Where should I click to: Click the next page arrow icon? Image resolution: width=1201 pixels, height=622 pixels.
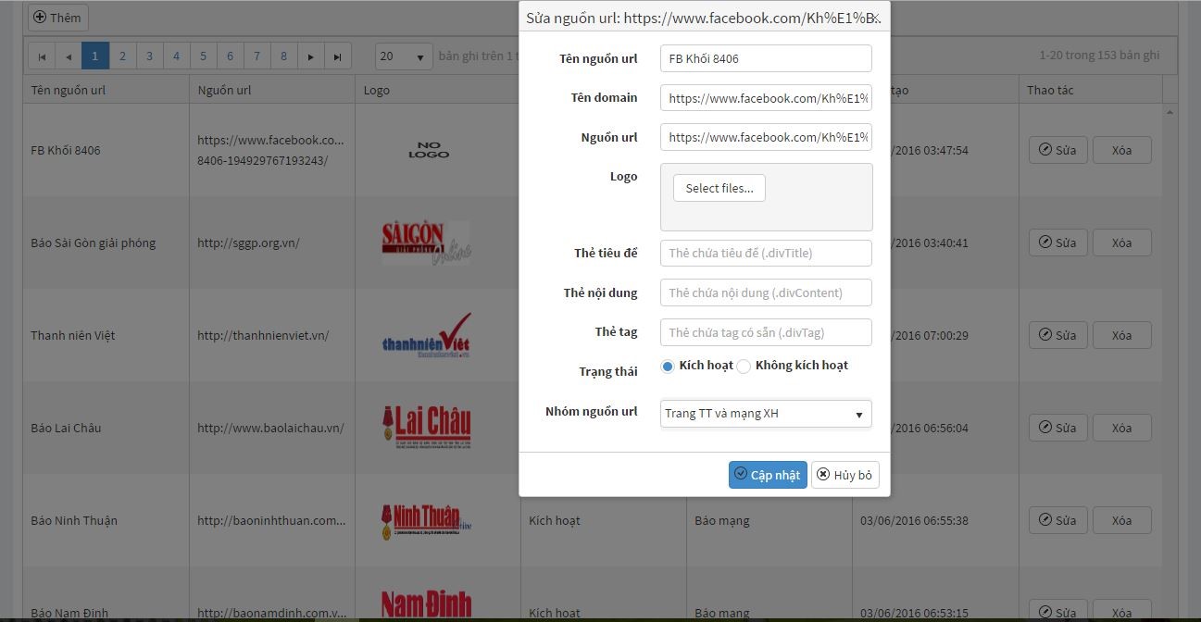(311, 56)
